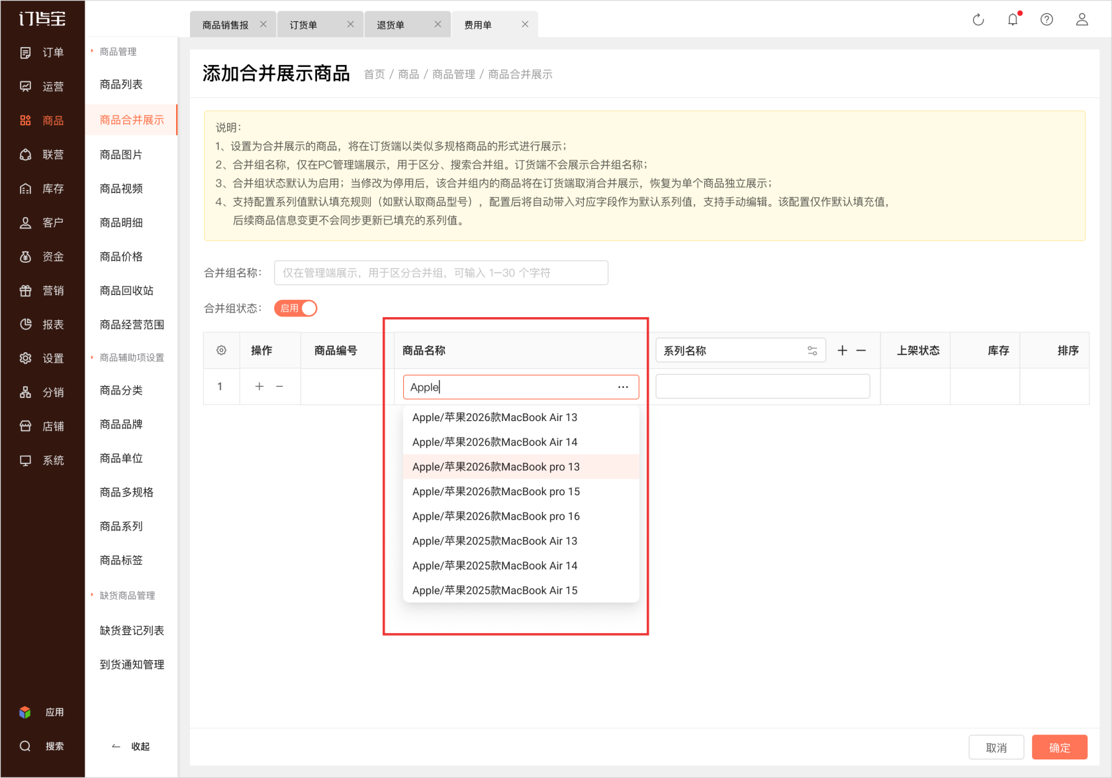Close the 商品销售报 tab
This screenshot has height=778, width=1112.
(x=263, y=24)
